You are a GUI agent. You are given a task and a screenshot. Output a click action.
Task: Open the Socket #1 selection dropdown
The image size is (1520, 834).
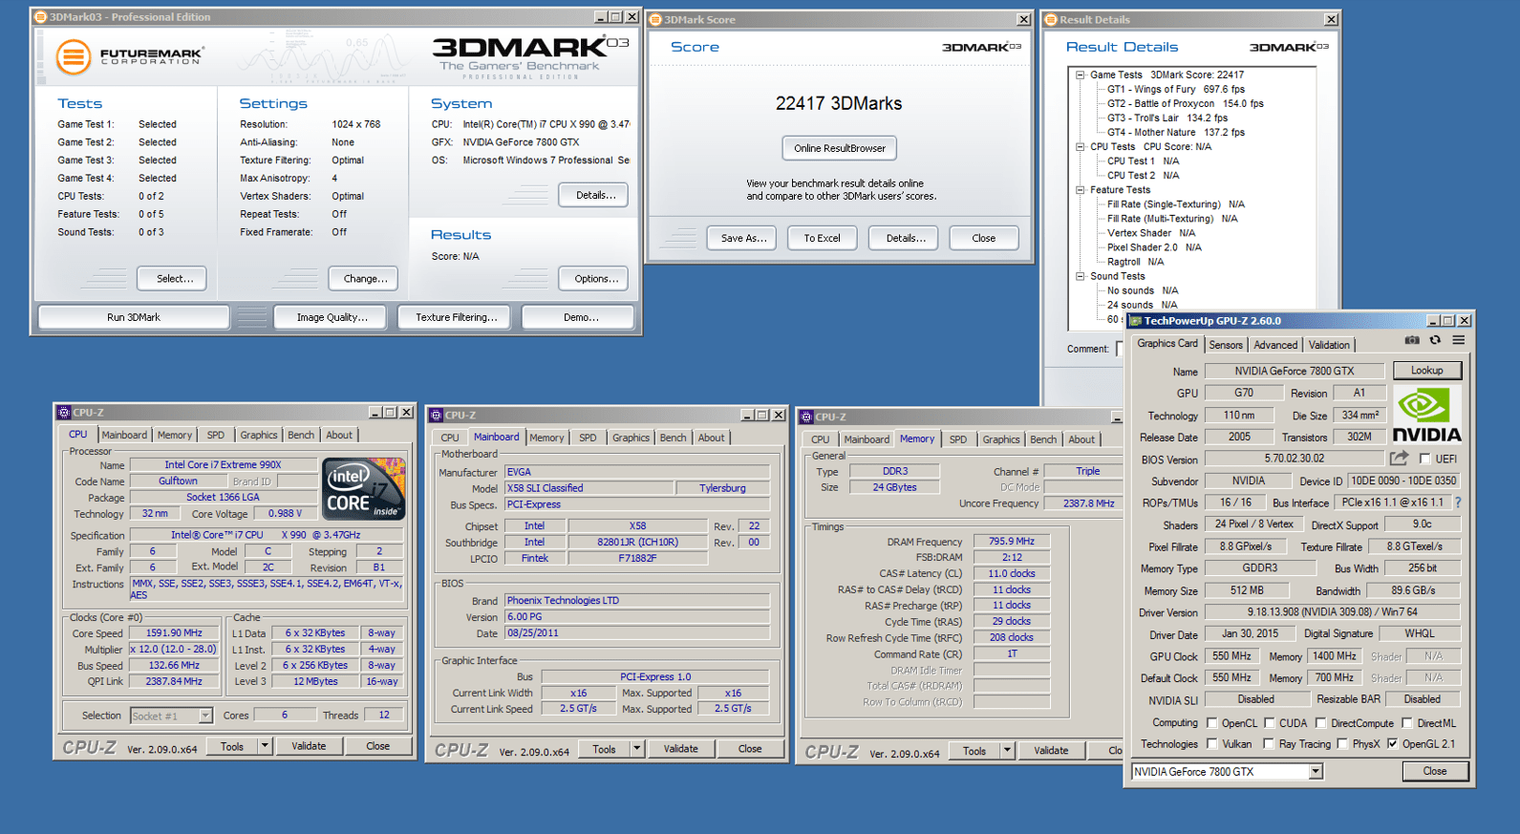pos(204,716)
